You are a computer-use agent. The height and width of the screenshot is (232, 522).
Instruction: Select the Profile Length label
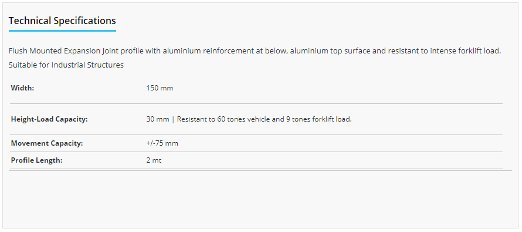pos(36,160)
